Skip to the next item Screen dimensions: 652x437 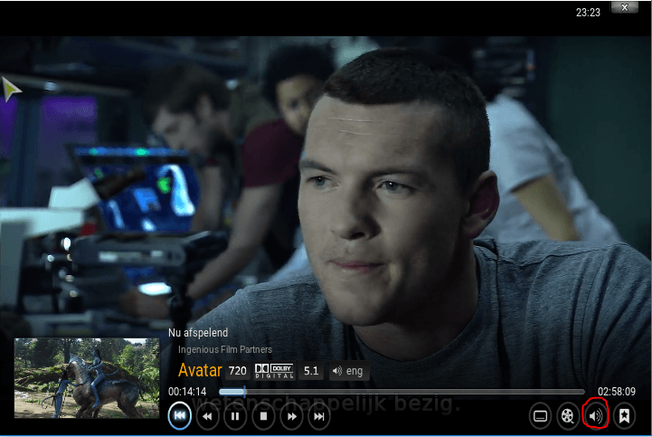tap(318, 416)
